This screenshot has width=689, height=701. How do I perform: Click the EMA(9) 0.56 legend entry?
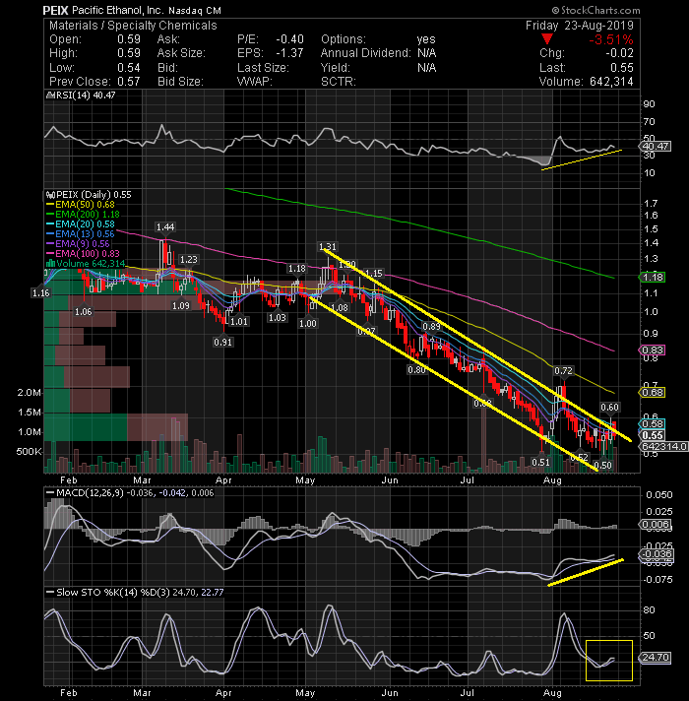coord(83,244)
